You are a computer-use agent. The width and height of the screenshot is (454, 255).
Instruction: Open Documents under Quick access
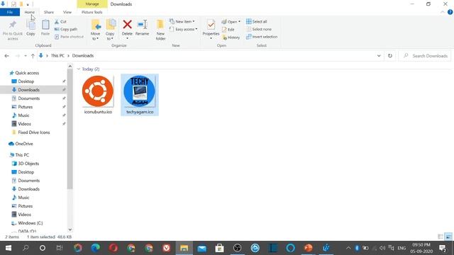28,98
